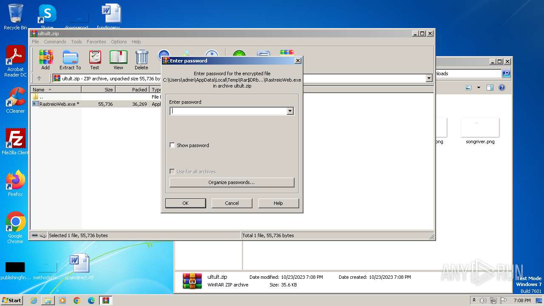Click the View toolbar icon in WinRAR

tap(118, 59)
